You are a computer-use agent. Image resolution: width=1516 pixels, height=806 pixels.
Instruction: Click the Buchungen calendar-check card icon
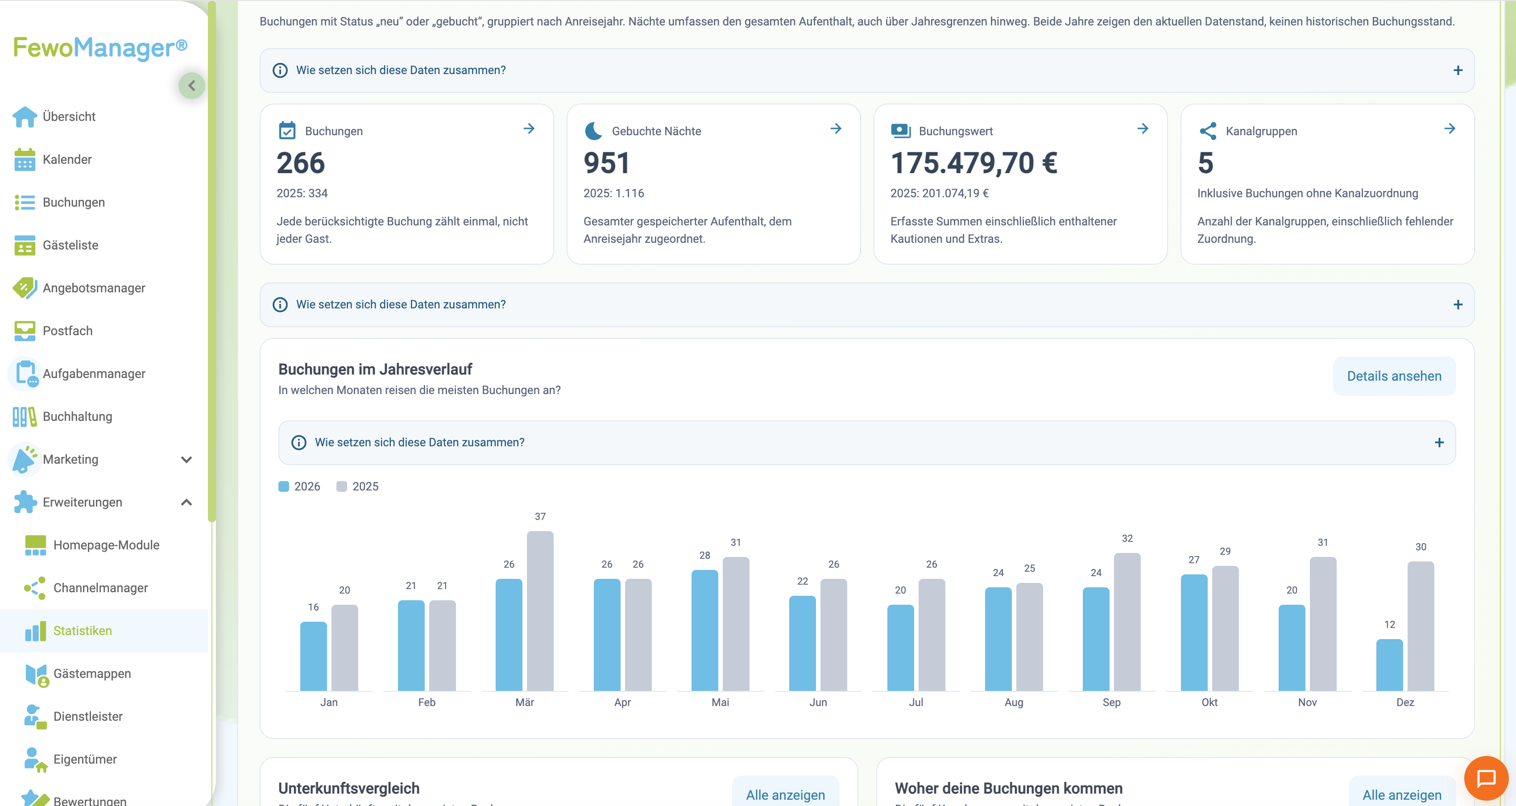point(287,131)
